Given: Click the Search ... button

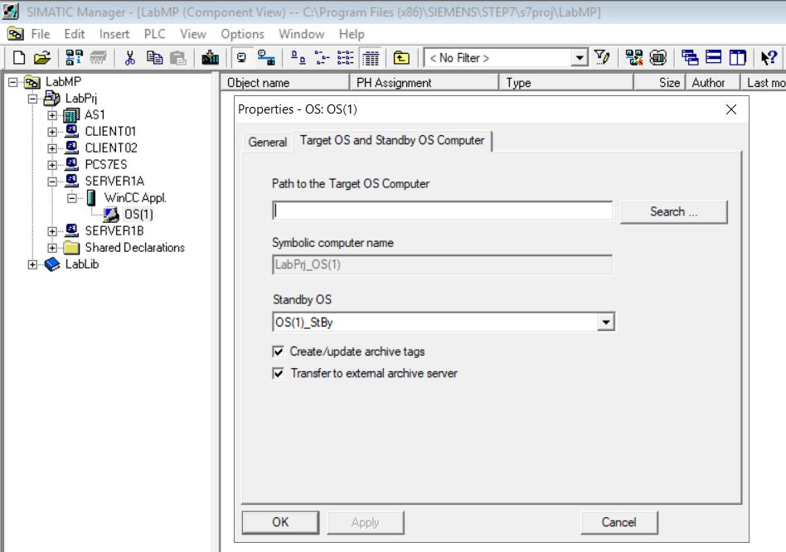Looking at the screenshot, I should tap(674, 212).
